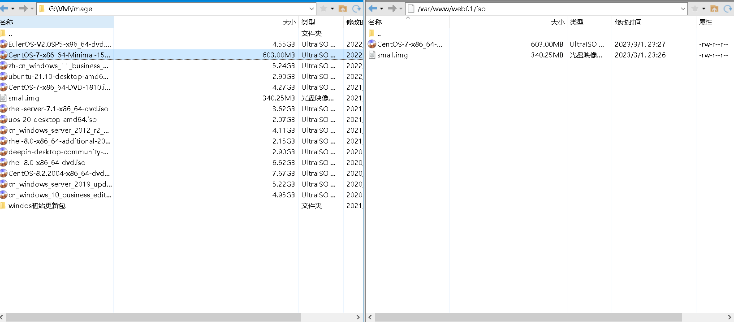
Task: Open back history dropdown in local pane
Action: 13,9
